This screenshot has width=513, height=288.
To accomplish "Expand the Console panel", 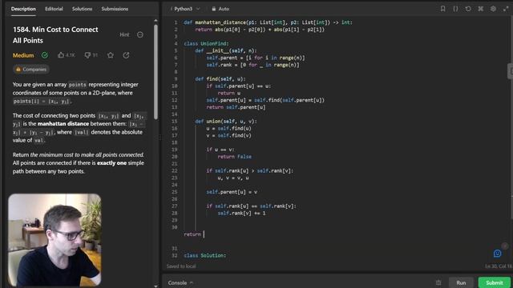I will tap(180, 282).
